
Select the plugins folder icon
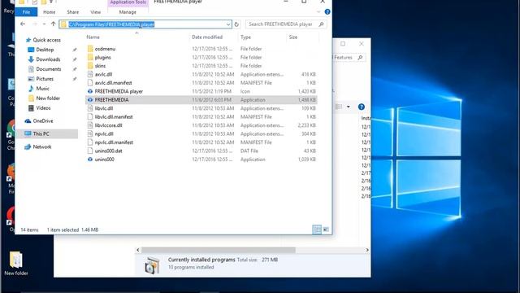point(90,57)
